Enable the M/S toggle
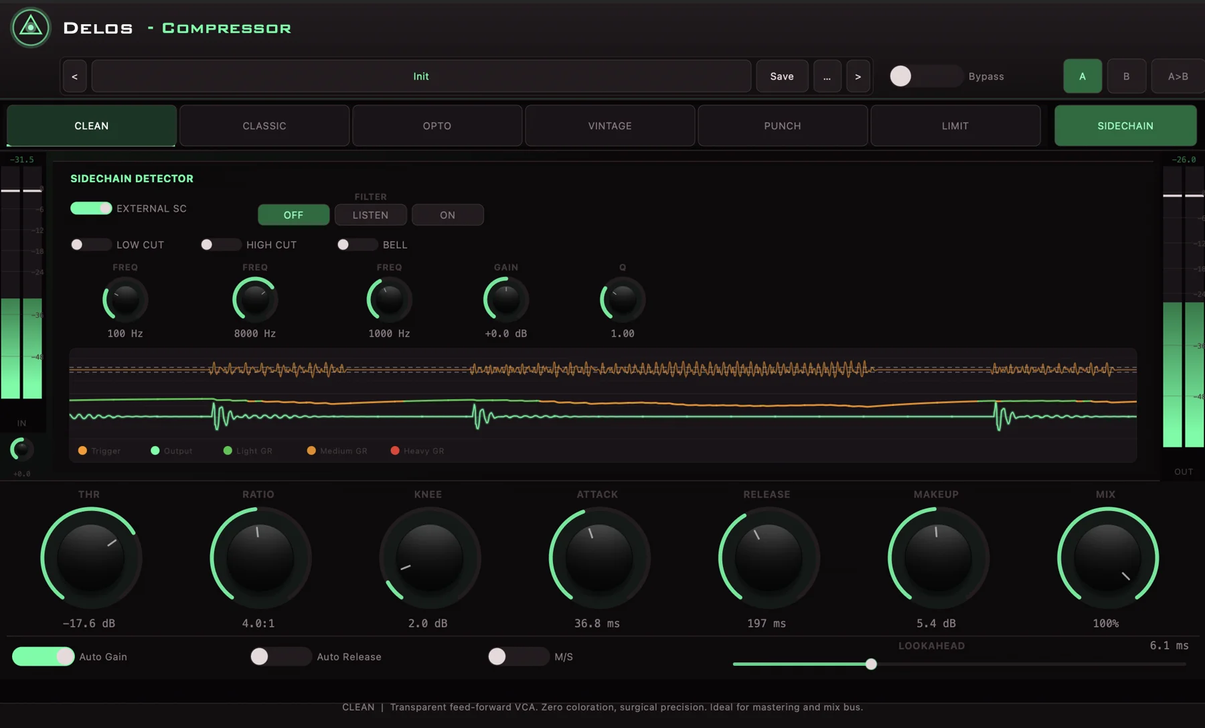Viewport: 1205px width, 728px height. point(518,656)
